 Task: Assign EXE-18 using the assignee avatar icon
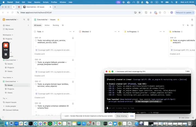73,60
